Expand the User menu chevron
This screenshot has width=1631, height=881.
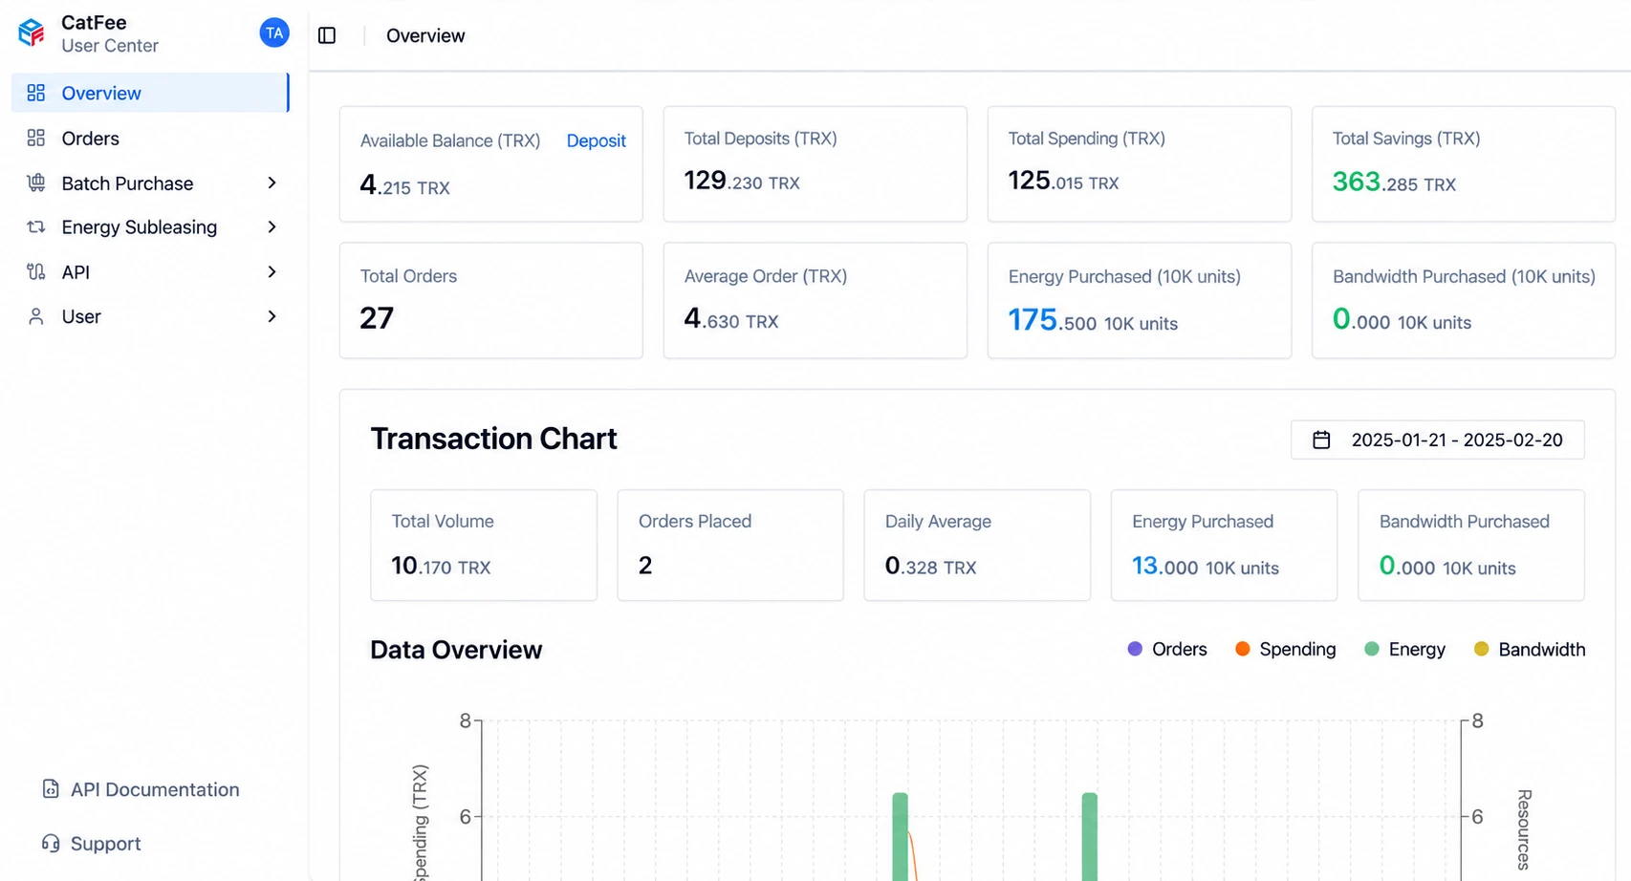pyautogui.click(x=272, y=316)
